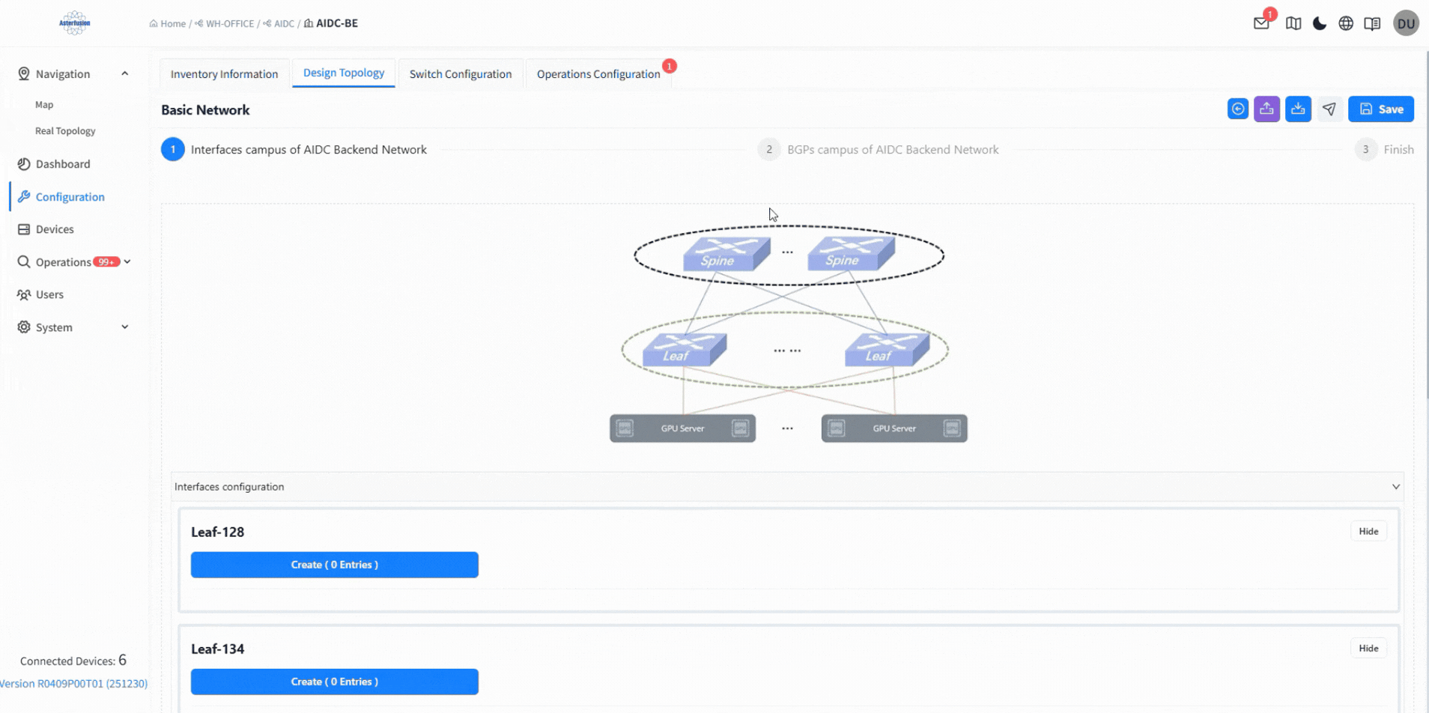The image size is (1429, 713).
Task: Click the blue download icon button
Action: [1298, 109]
